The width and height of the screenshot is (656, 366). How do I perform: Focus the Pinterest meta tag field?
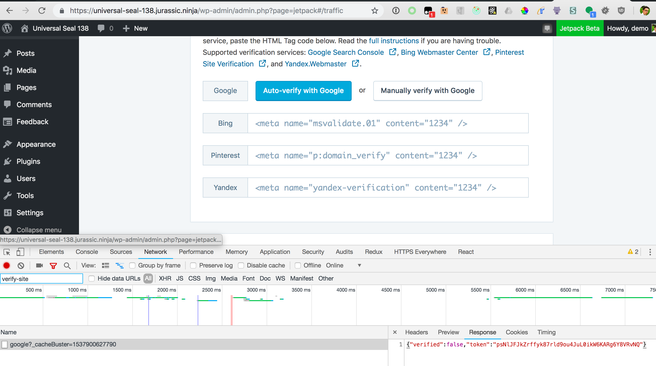click(x=388, y=155)
